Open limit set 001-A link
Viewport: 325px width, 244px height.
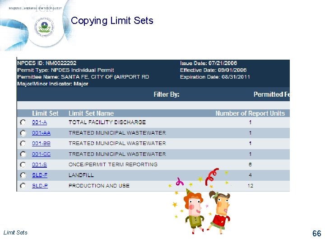coord(39,122)
